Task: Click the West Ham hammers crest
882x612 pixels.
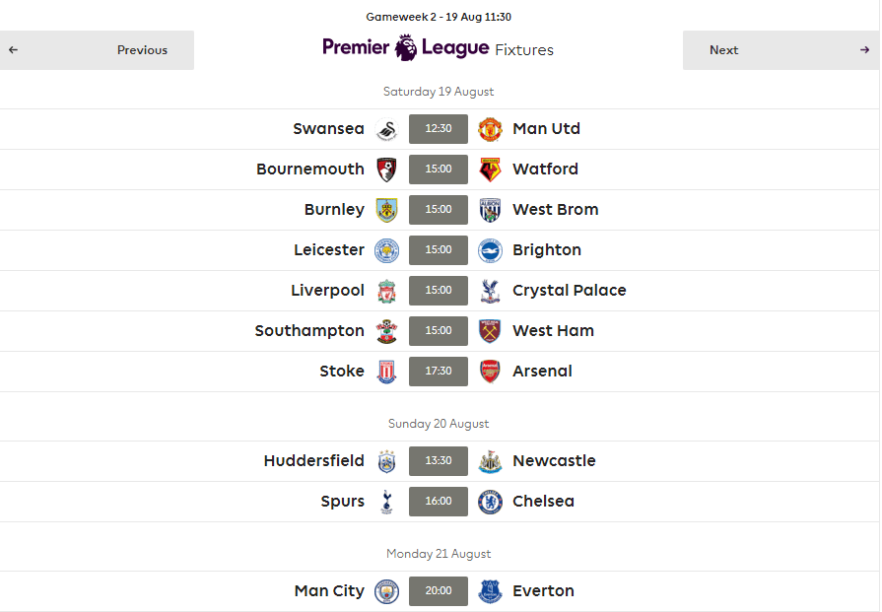Action: pyautogui.click(x=490, y=331)
